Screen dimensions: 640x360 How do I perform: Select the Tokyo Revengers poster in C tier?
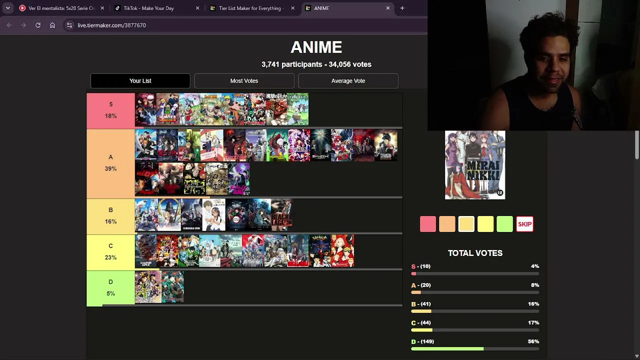point(342,251)
